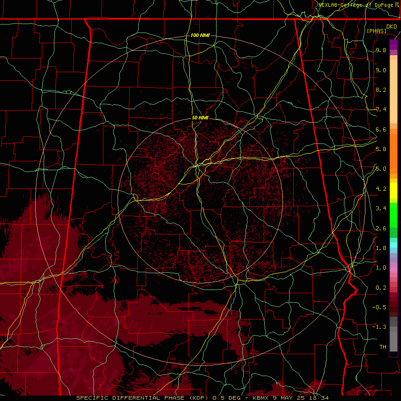Click the [PHAS] legend header
This screenshot has height=401, width=401.
tap(376, 31)
